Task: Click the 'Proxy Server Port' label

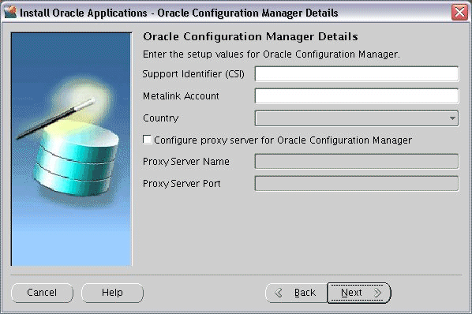Action: [182, 184]
